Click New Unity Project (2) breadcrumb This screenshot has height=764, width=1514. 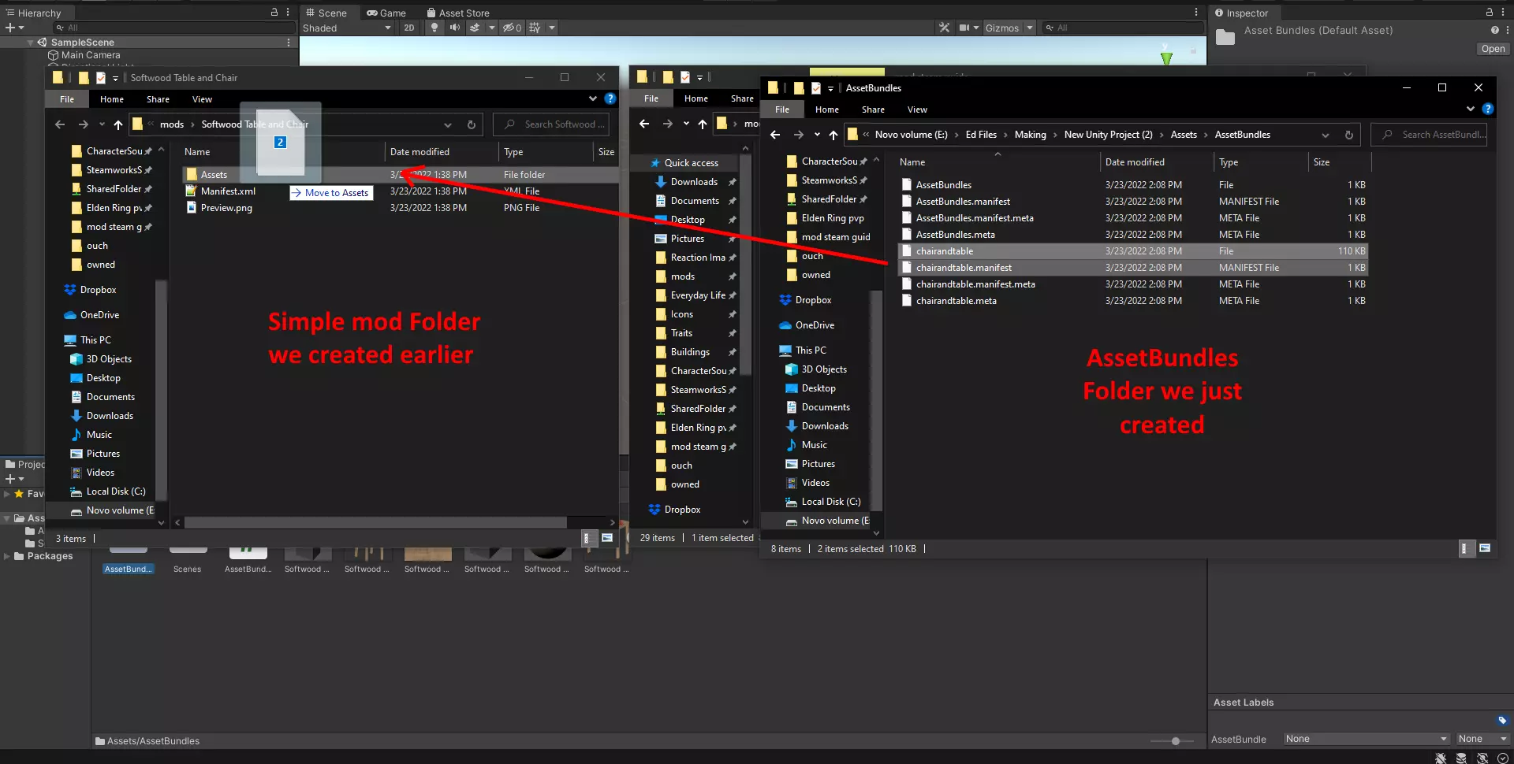click(1108, 135)
